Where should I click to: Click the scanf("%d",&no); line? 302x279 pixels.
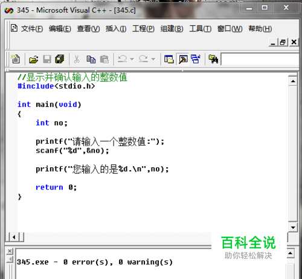tap(72, 150)
